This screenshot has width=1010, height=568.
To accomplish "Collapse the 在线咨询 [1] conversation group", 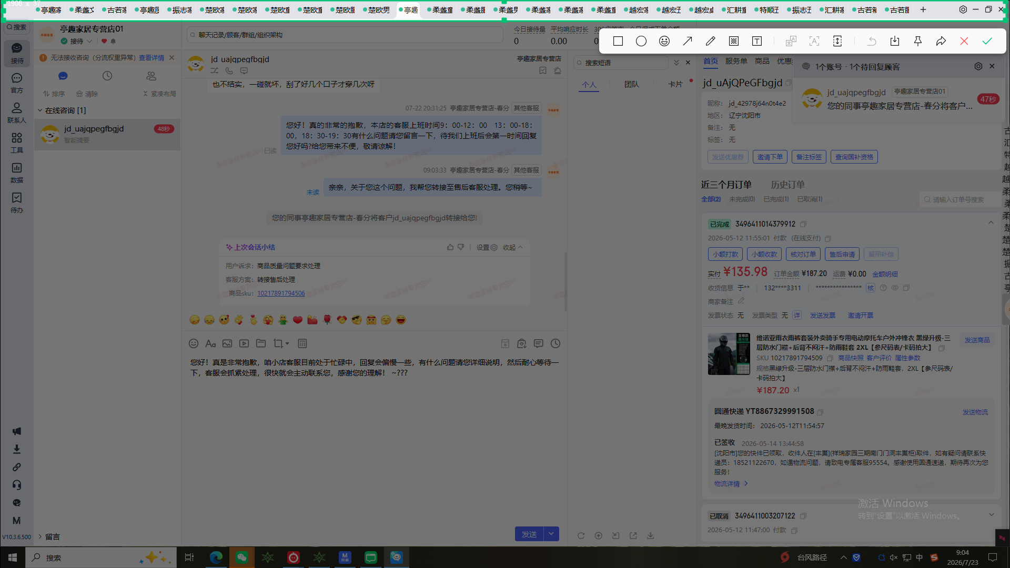I will pos(40,110).
